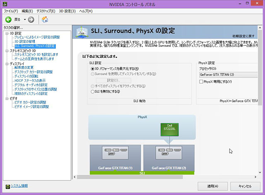Collapse the ディスプレイ tree node
Image resolution: width=265 pixels, height=195 pixels.
click(7, 64)
